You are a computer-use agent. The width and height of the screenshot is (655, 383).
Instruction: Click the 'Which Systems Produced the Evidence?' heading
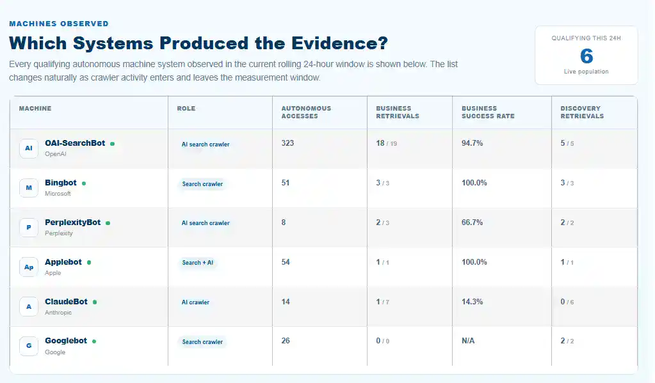point(198,43)
